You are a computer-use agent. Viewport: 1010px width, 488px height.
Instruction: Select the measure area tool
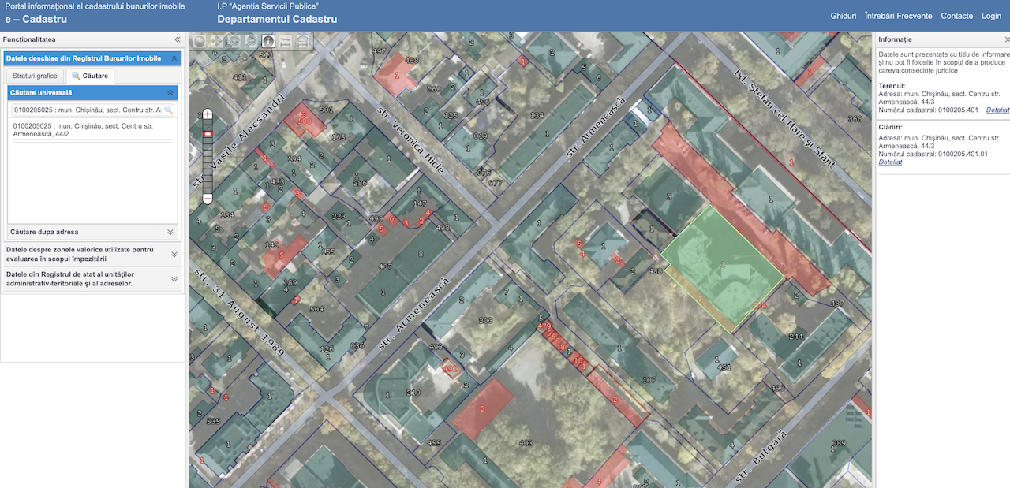tap(303, 40)
